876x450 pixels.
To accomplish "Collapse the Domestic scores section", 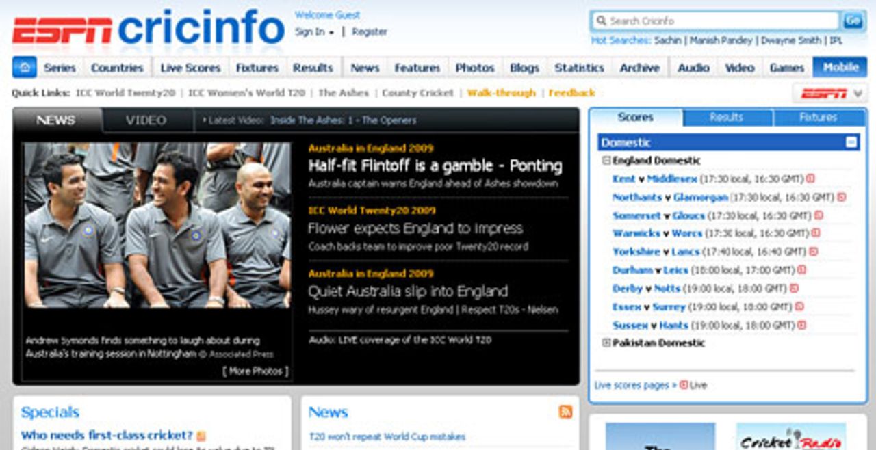I will (x=851, y=142).
